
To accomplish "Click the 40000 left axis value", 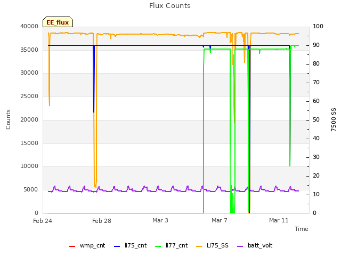I will (29, 26).
